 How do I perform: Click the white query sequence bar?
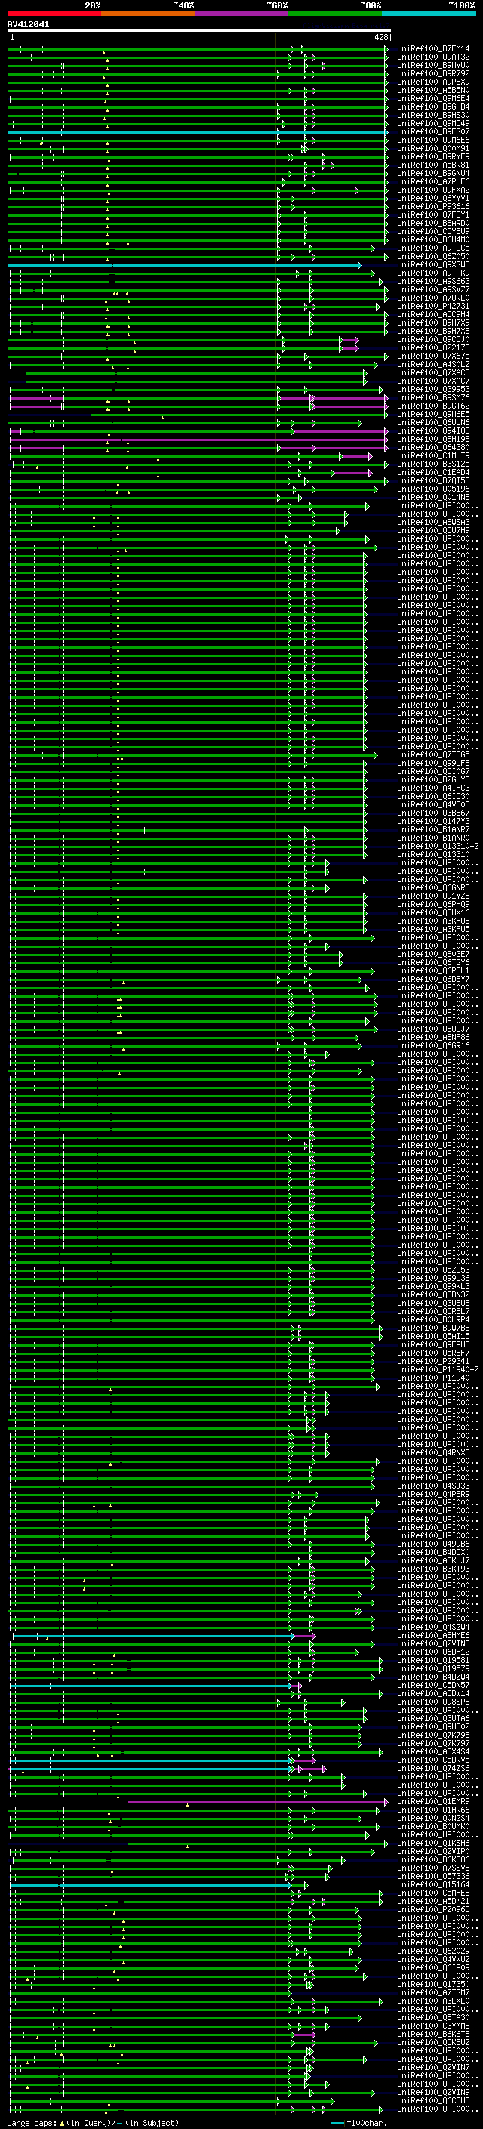click(199, 30)
